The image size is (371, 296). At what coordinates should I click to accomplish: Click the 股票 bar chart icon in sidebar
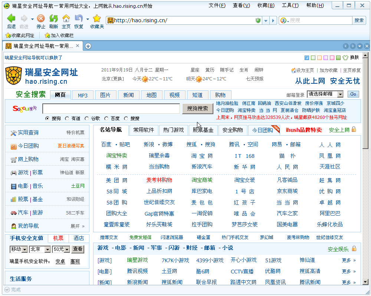pyautogui.click(x=13, y=200)
